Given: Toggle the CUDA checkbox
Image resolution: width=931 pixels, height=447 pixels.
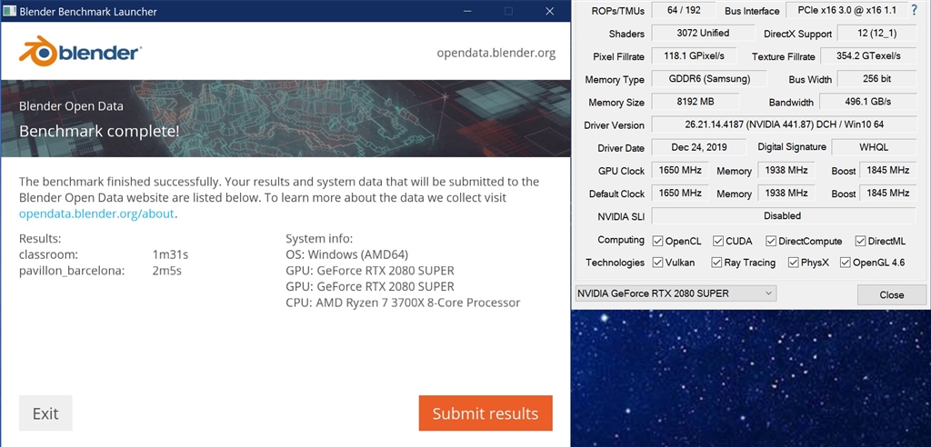Looking at the screenshot, I should point(718,241).
